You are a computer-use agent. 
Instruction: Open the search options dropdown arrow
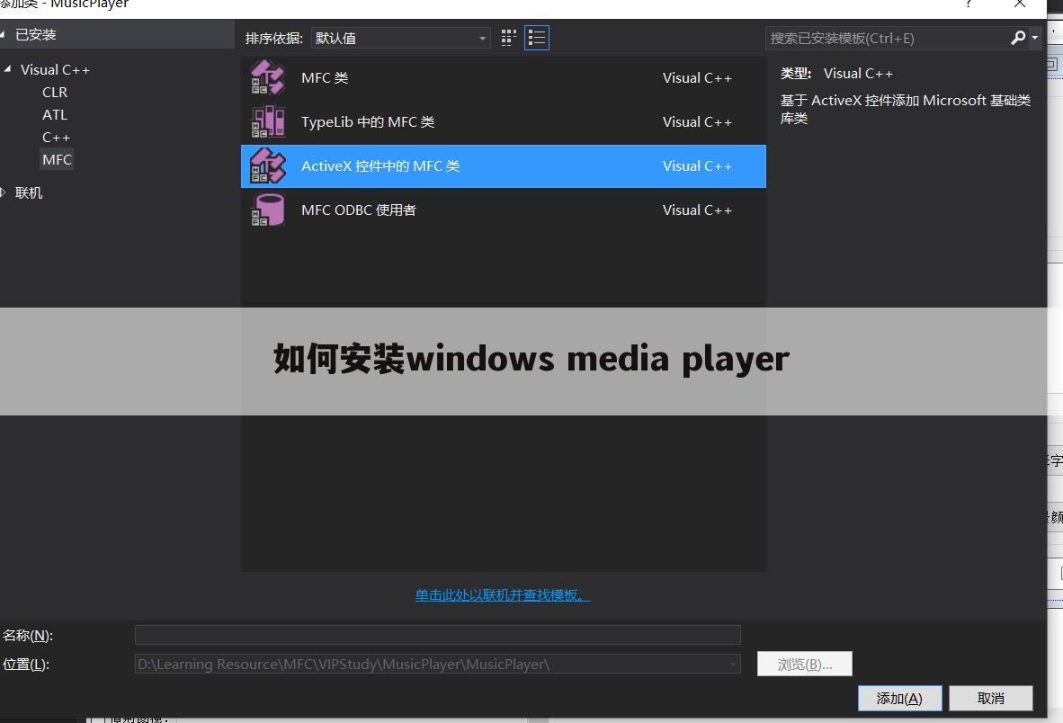1034,38
